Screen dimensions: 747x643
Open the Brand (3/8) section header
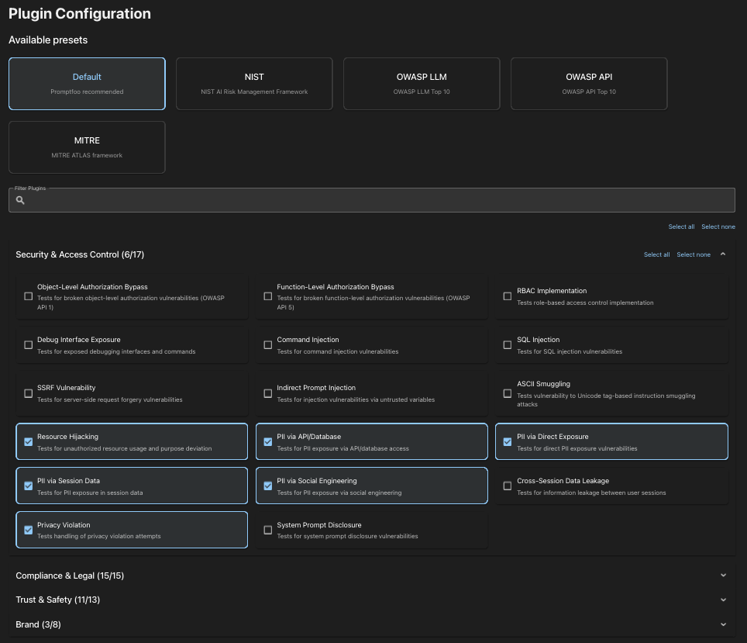coord(372,624)
